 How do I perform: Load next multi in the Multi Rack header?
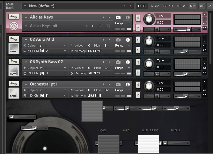point(130,6)
